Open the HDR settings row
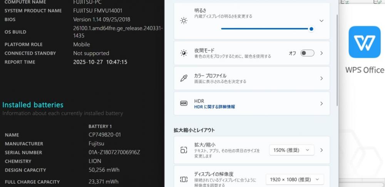Image resolution: width=385 pixels, height=187 pixels. [x=252, y=104]
